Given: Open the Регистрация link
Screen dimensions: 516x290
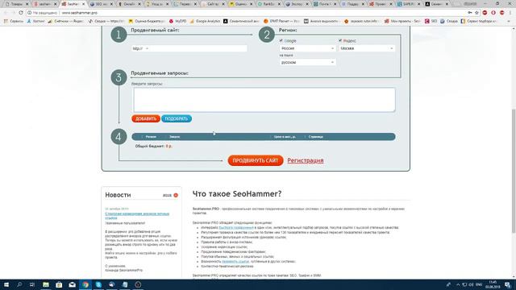Looking at the screenshot, I should tap(306, 160).
